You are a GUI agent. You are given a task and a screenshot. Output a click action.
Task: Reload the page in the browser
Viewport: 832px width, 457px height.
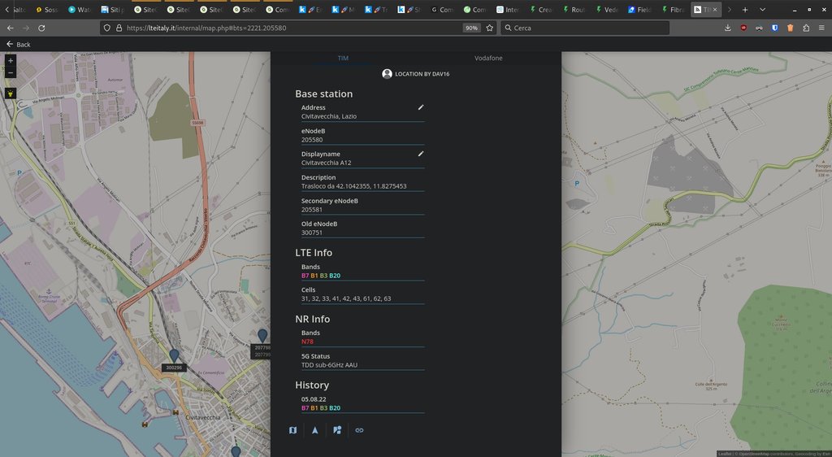tap(41, 28)
